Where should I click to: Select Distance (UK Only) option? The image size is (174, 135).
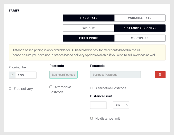click(140, 28)
